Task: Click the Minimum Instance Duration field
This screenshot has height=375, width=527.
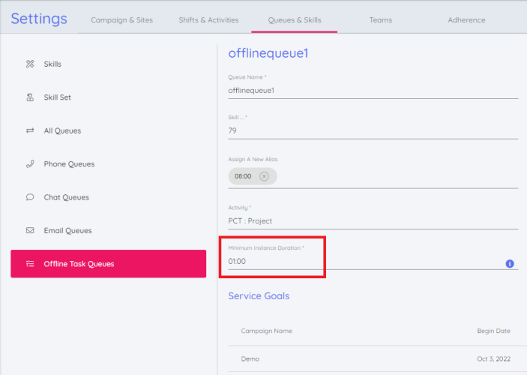Action: point(364,262)
